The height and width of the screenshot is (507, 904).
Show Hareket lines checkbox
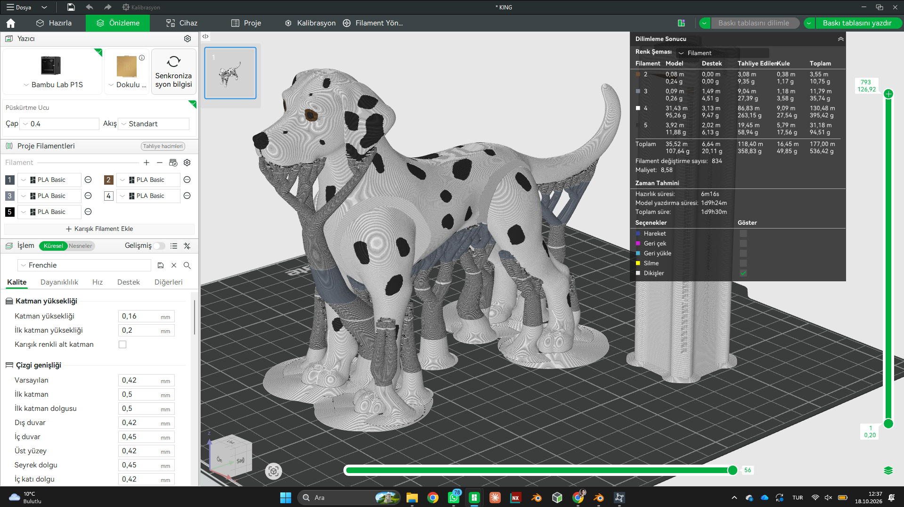tap(743, 234)
